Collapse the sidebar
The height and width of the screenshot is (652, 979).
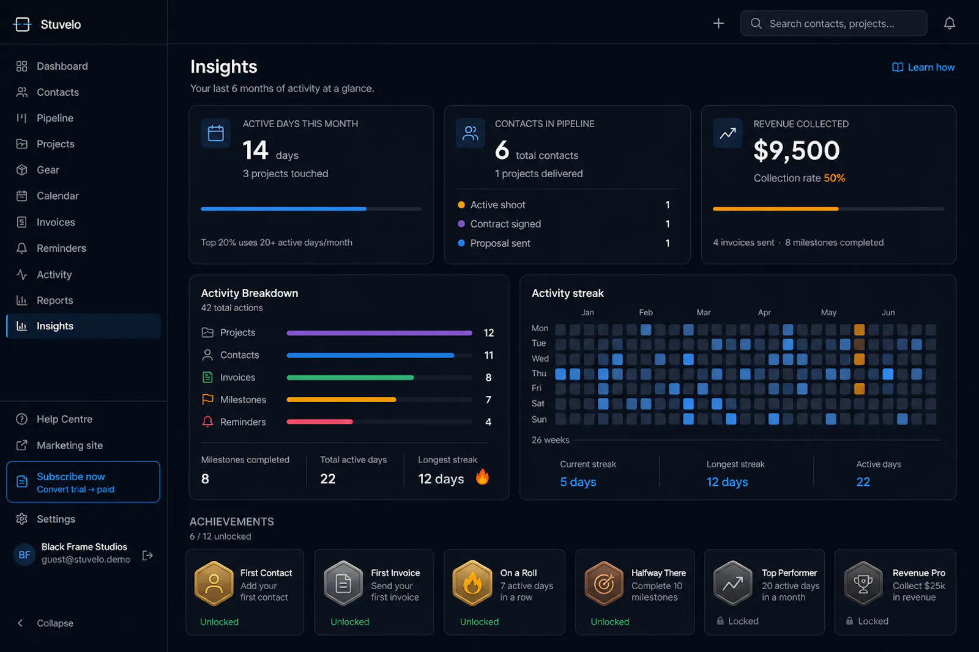click(45, 623)
